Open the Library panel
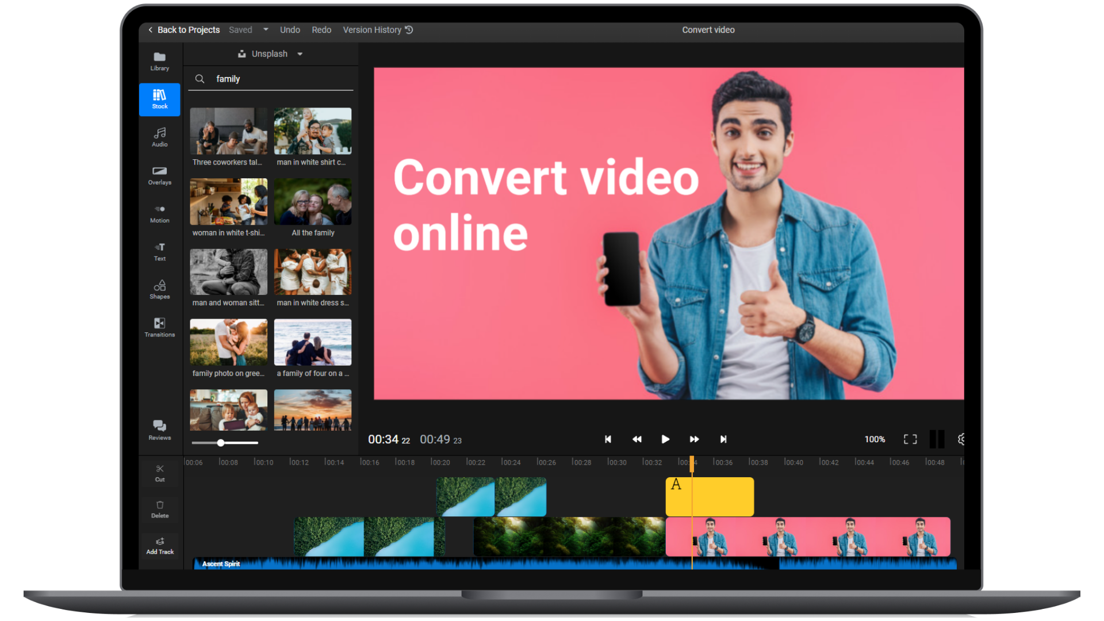 (159, 61)
